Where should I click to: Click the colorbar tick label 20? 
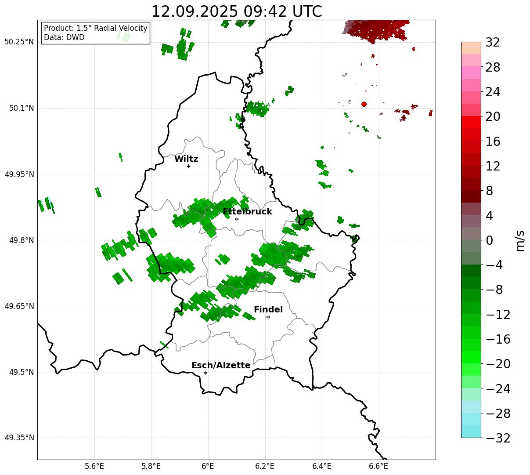[x=493, y=117]
